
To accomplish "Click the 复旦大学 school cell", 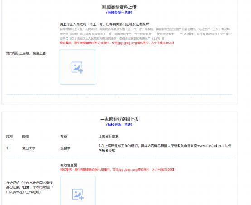I will (29, 148).
